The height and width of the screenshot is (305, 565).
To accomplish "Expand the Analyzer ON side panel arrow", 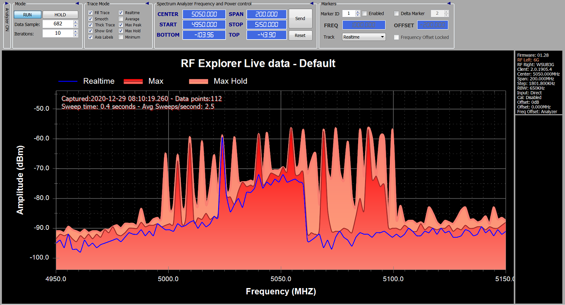I will tap(6, 4).
